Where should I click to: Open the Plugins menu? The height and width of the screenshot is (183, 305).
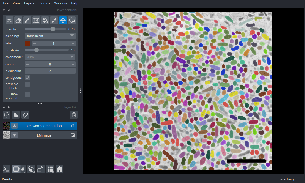(x=44, y=3)
